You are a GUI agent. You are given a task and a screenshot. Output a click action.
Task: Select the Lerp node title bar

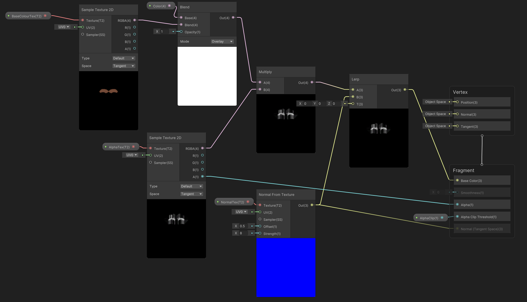coord(379,79)
